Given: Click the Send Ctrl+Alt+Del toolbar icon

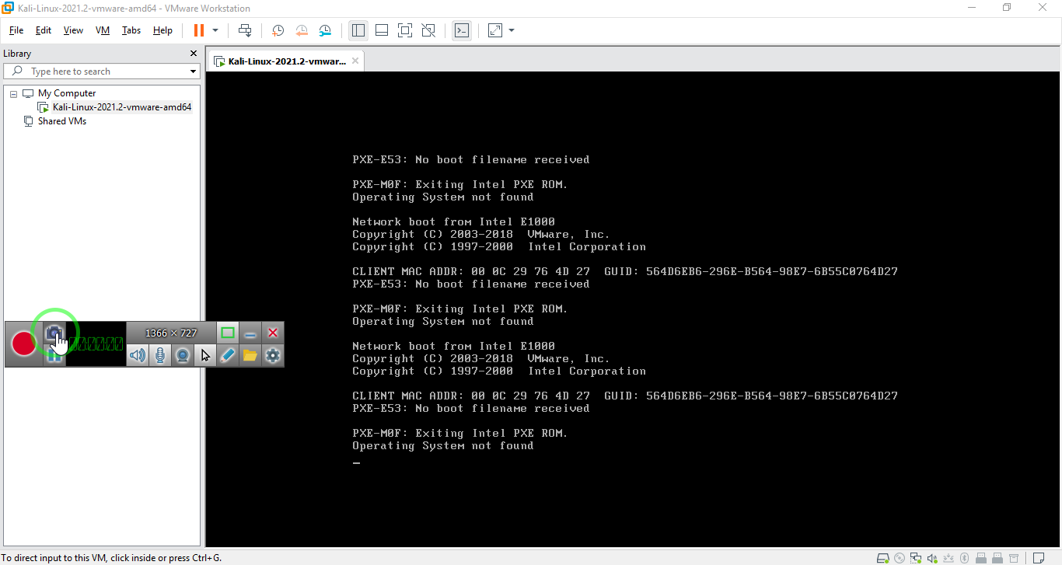Looking at the screenshot, I should 245,30.
